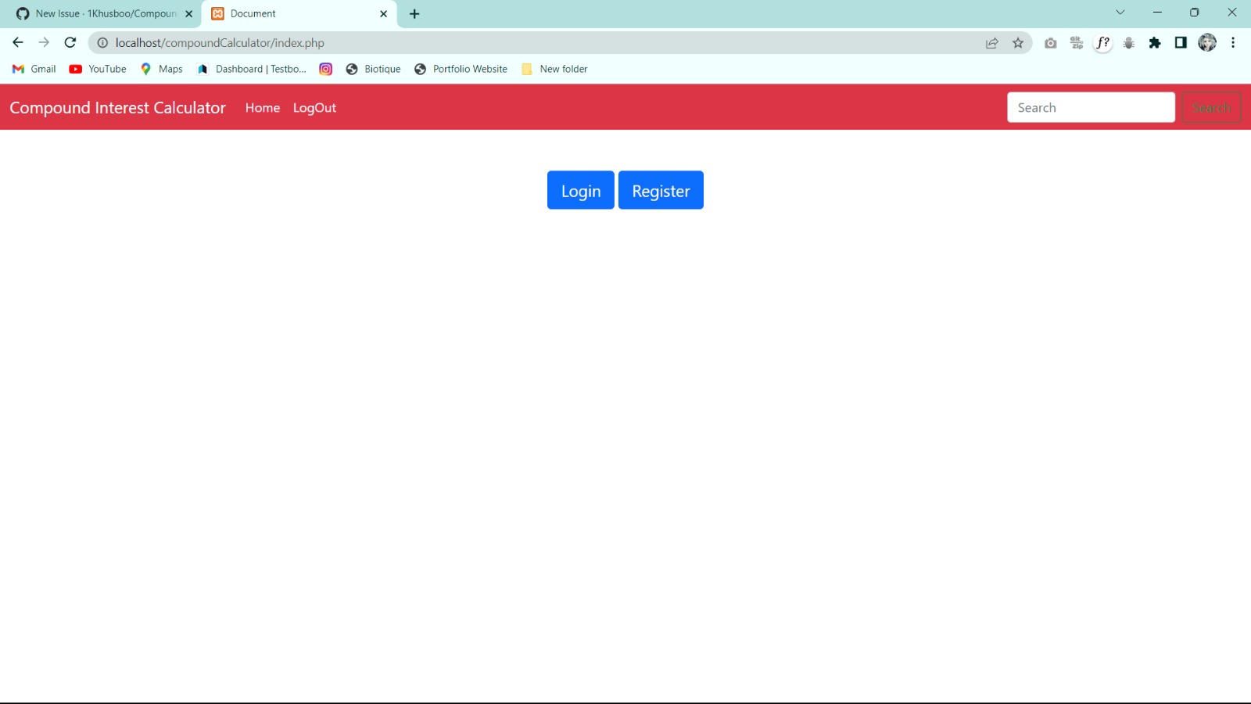
Task: Open the tab search chevron
Action: (x=1121, y=13)
